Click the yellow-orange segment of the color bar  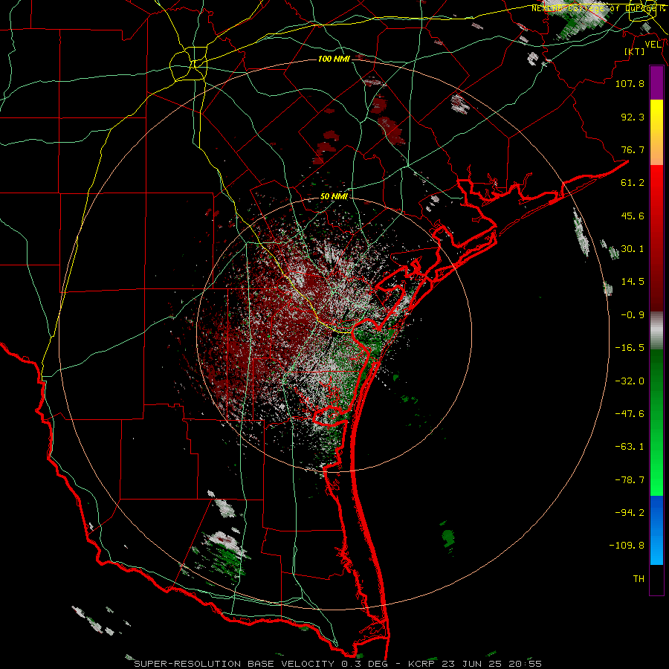click(656, 132)
